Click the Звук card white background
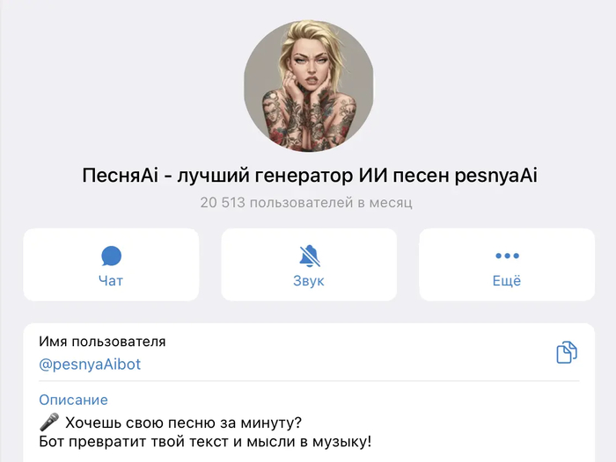Screen dimensions: 616x462 coord(309,264)
